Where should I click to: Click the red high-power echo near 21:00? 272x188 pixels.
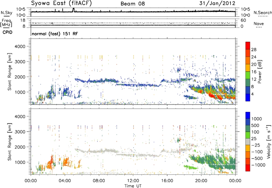tap(212, 95)
